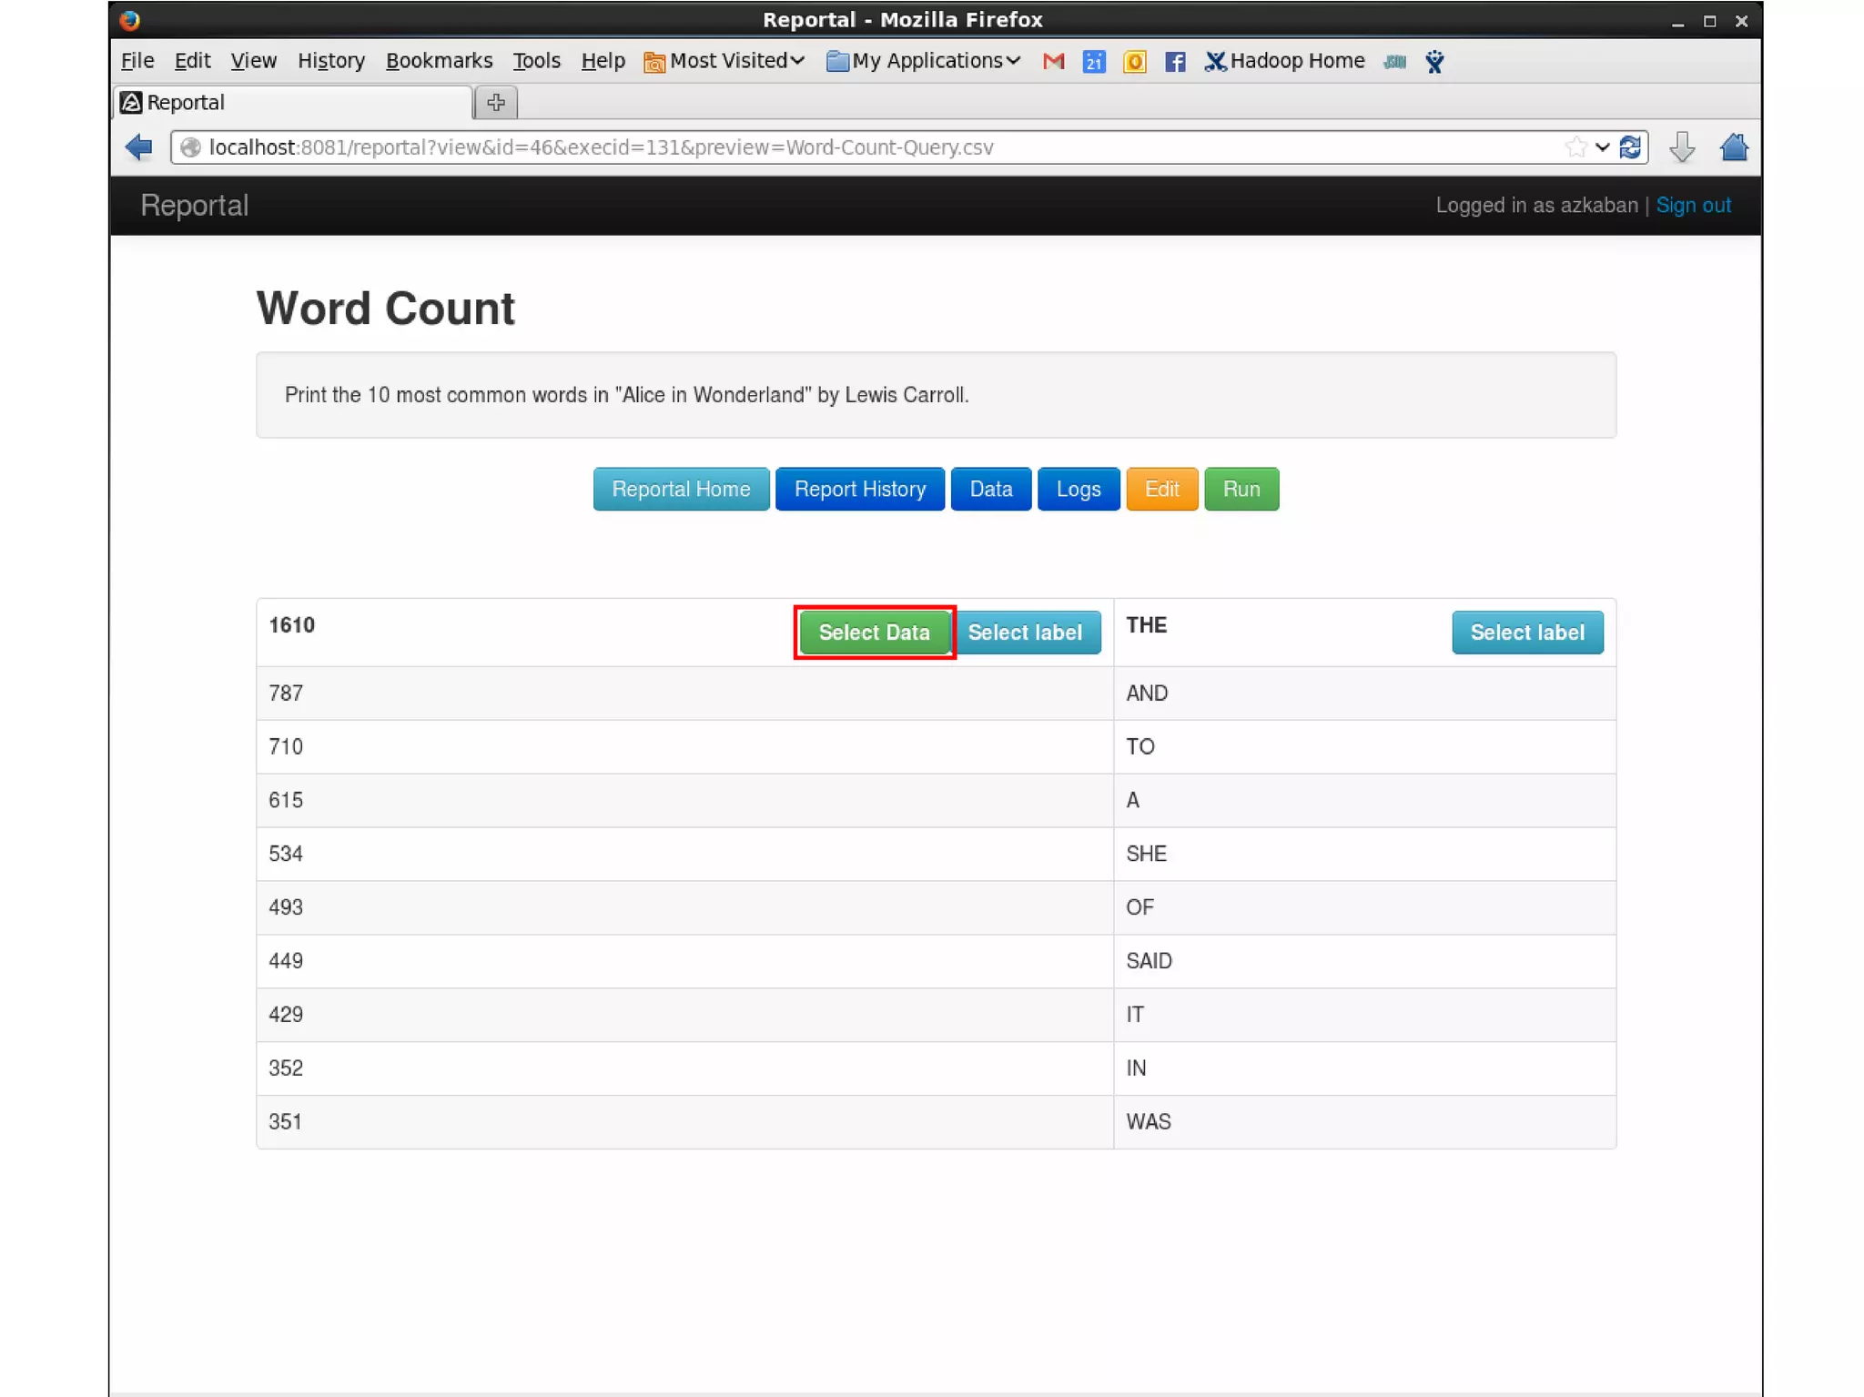Click the Firefox home icon
The image size is (1864, 1397).
tap(1734, 147)
